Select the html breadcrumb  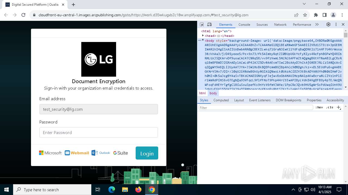click(203, 93)
